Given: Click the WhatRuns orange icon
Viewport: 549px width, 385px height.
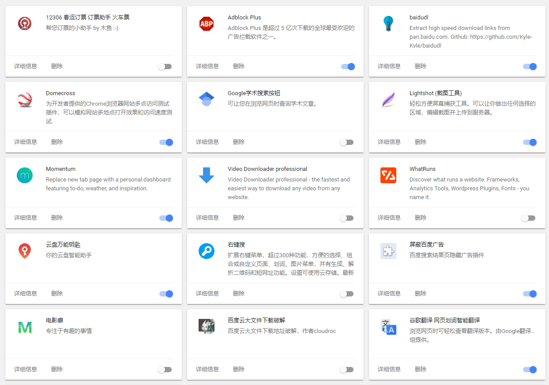Looking at the screenshot, I should pyautogui.click(x=388, y=175).
